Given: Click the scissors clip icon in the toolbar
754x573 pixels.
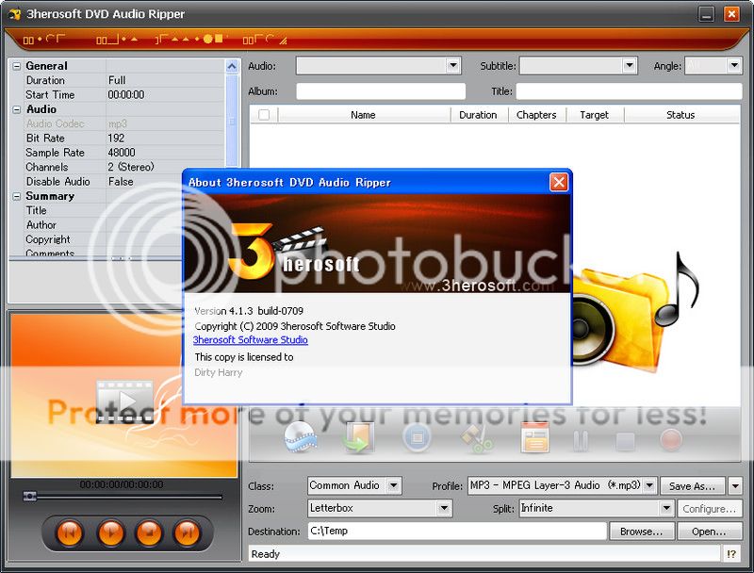Looking at the screenshot, I should (x=476, y=438).
